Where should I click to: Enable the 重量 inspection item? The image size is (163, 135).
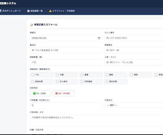(82, 75)
